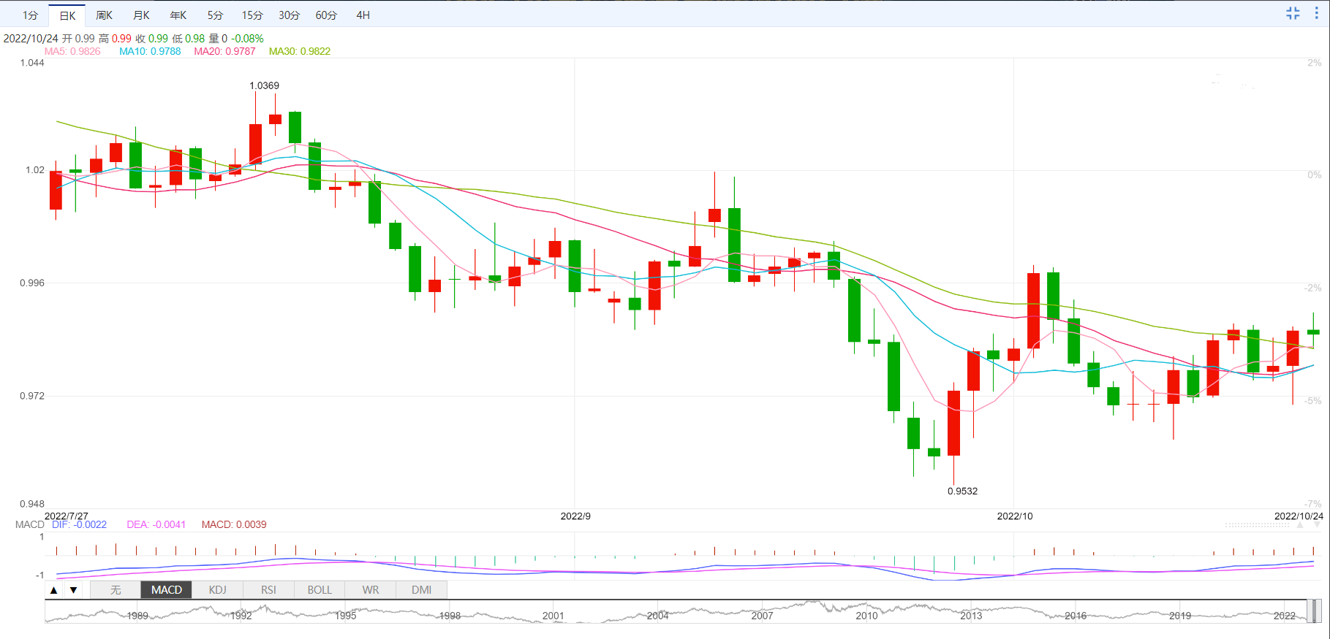Open the 60分 timeframe tab
This screenshot has height=639, width=1330.
click(326, 15)
